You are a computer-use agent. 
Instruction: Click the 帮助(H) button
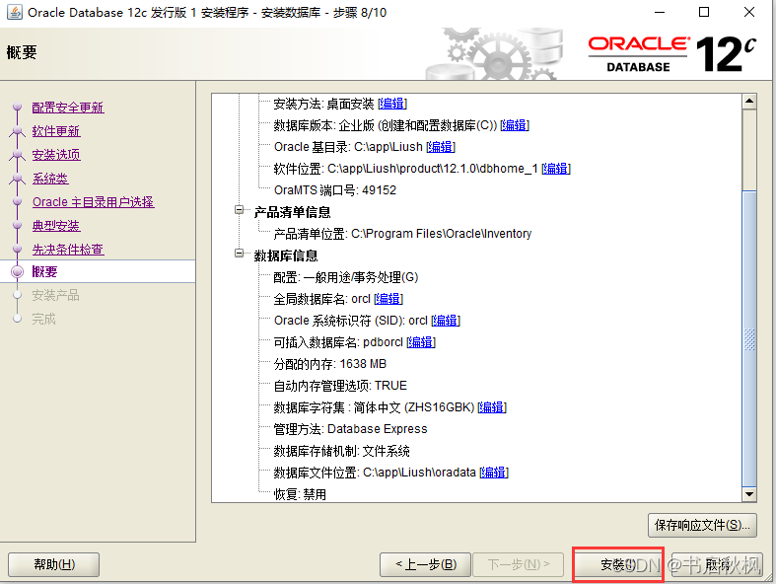[54, 564]
